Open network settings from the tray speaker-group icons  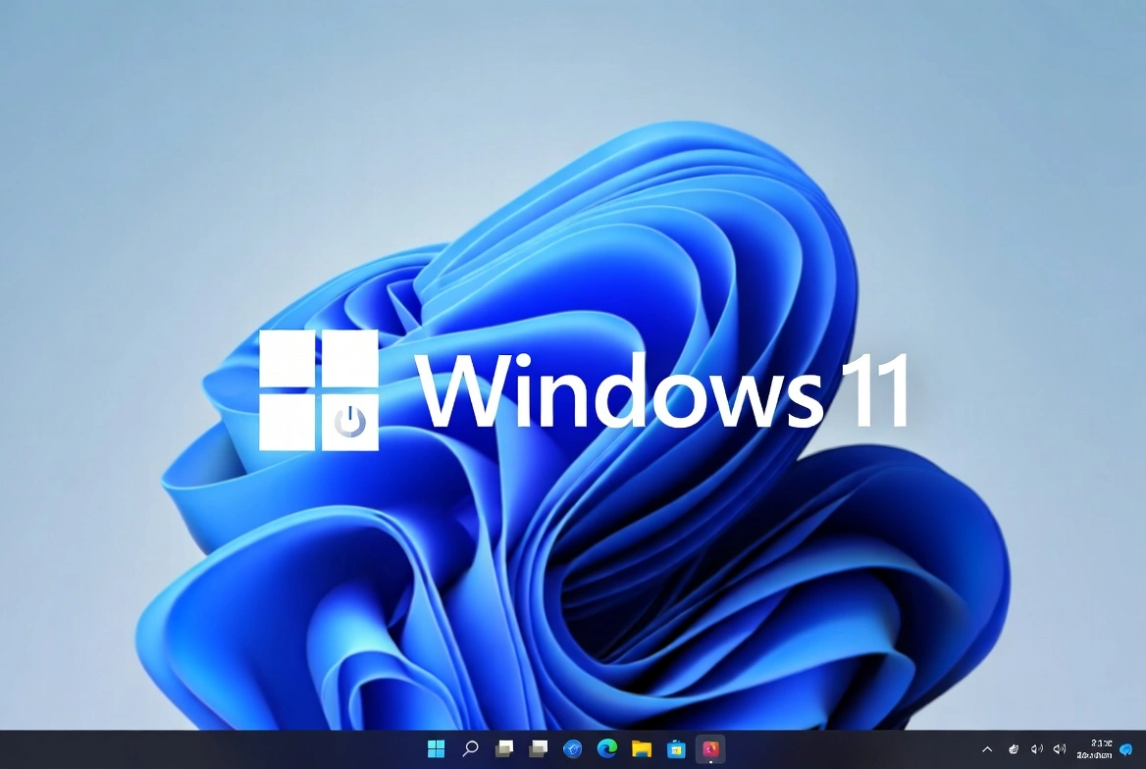click(x=1036, y=748)
